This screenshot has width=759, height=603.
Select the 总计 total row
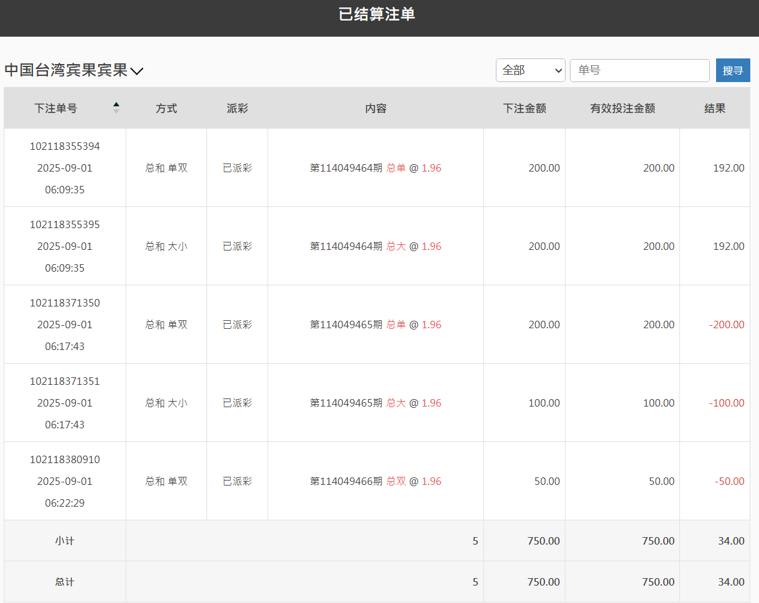click(x=64, y=581)
